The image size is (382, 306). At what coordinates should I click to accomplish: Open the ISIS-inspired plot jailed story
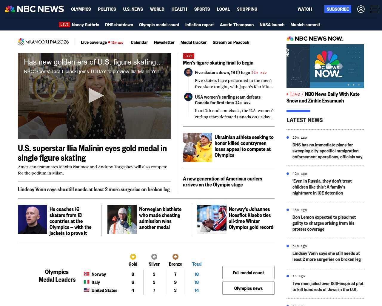coord(328,287)
